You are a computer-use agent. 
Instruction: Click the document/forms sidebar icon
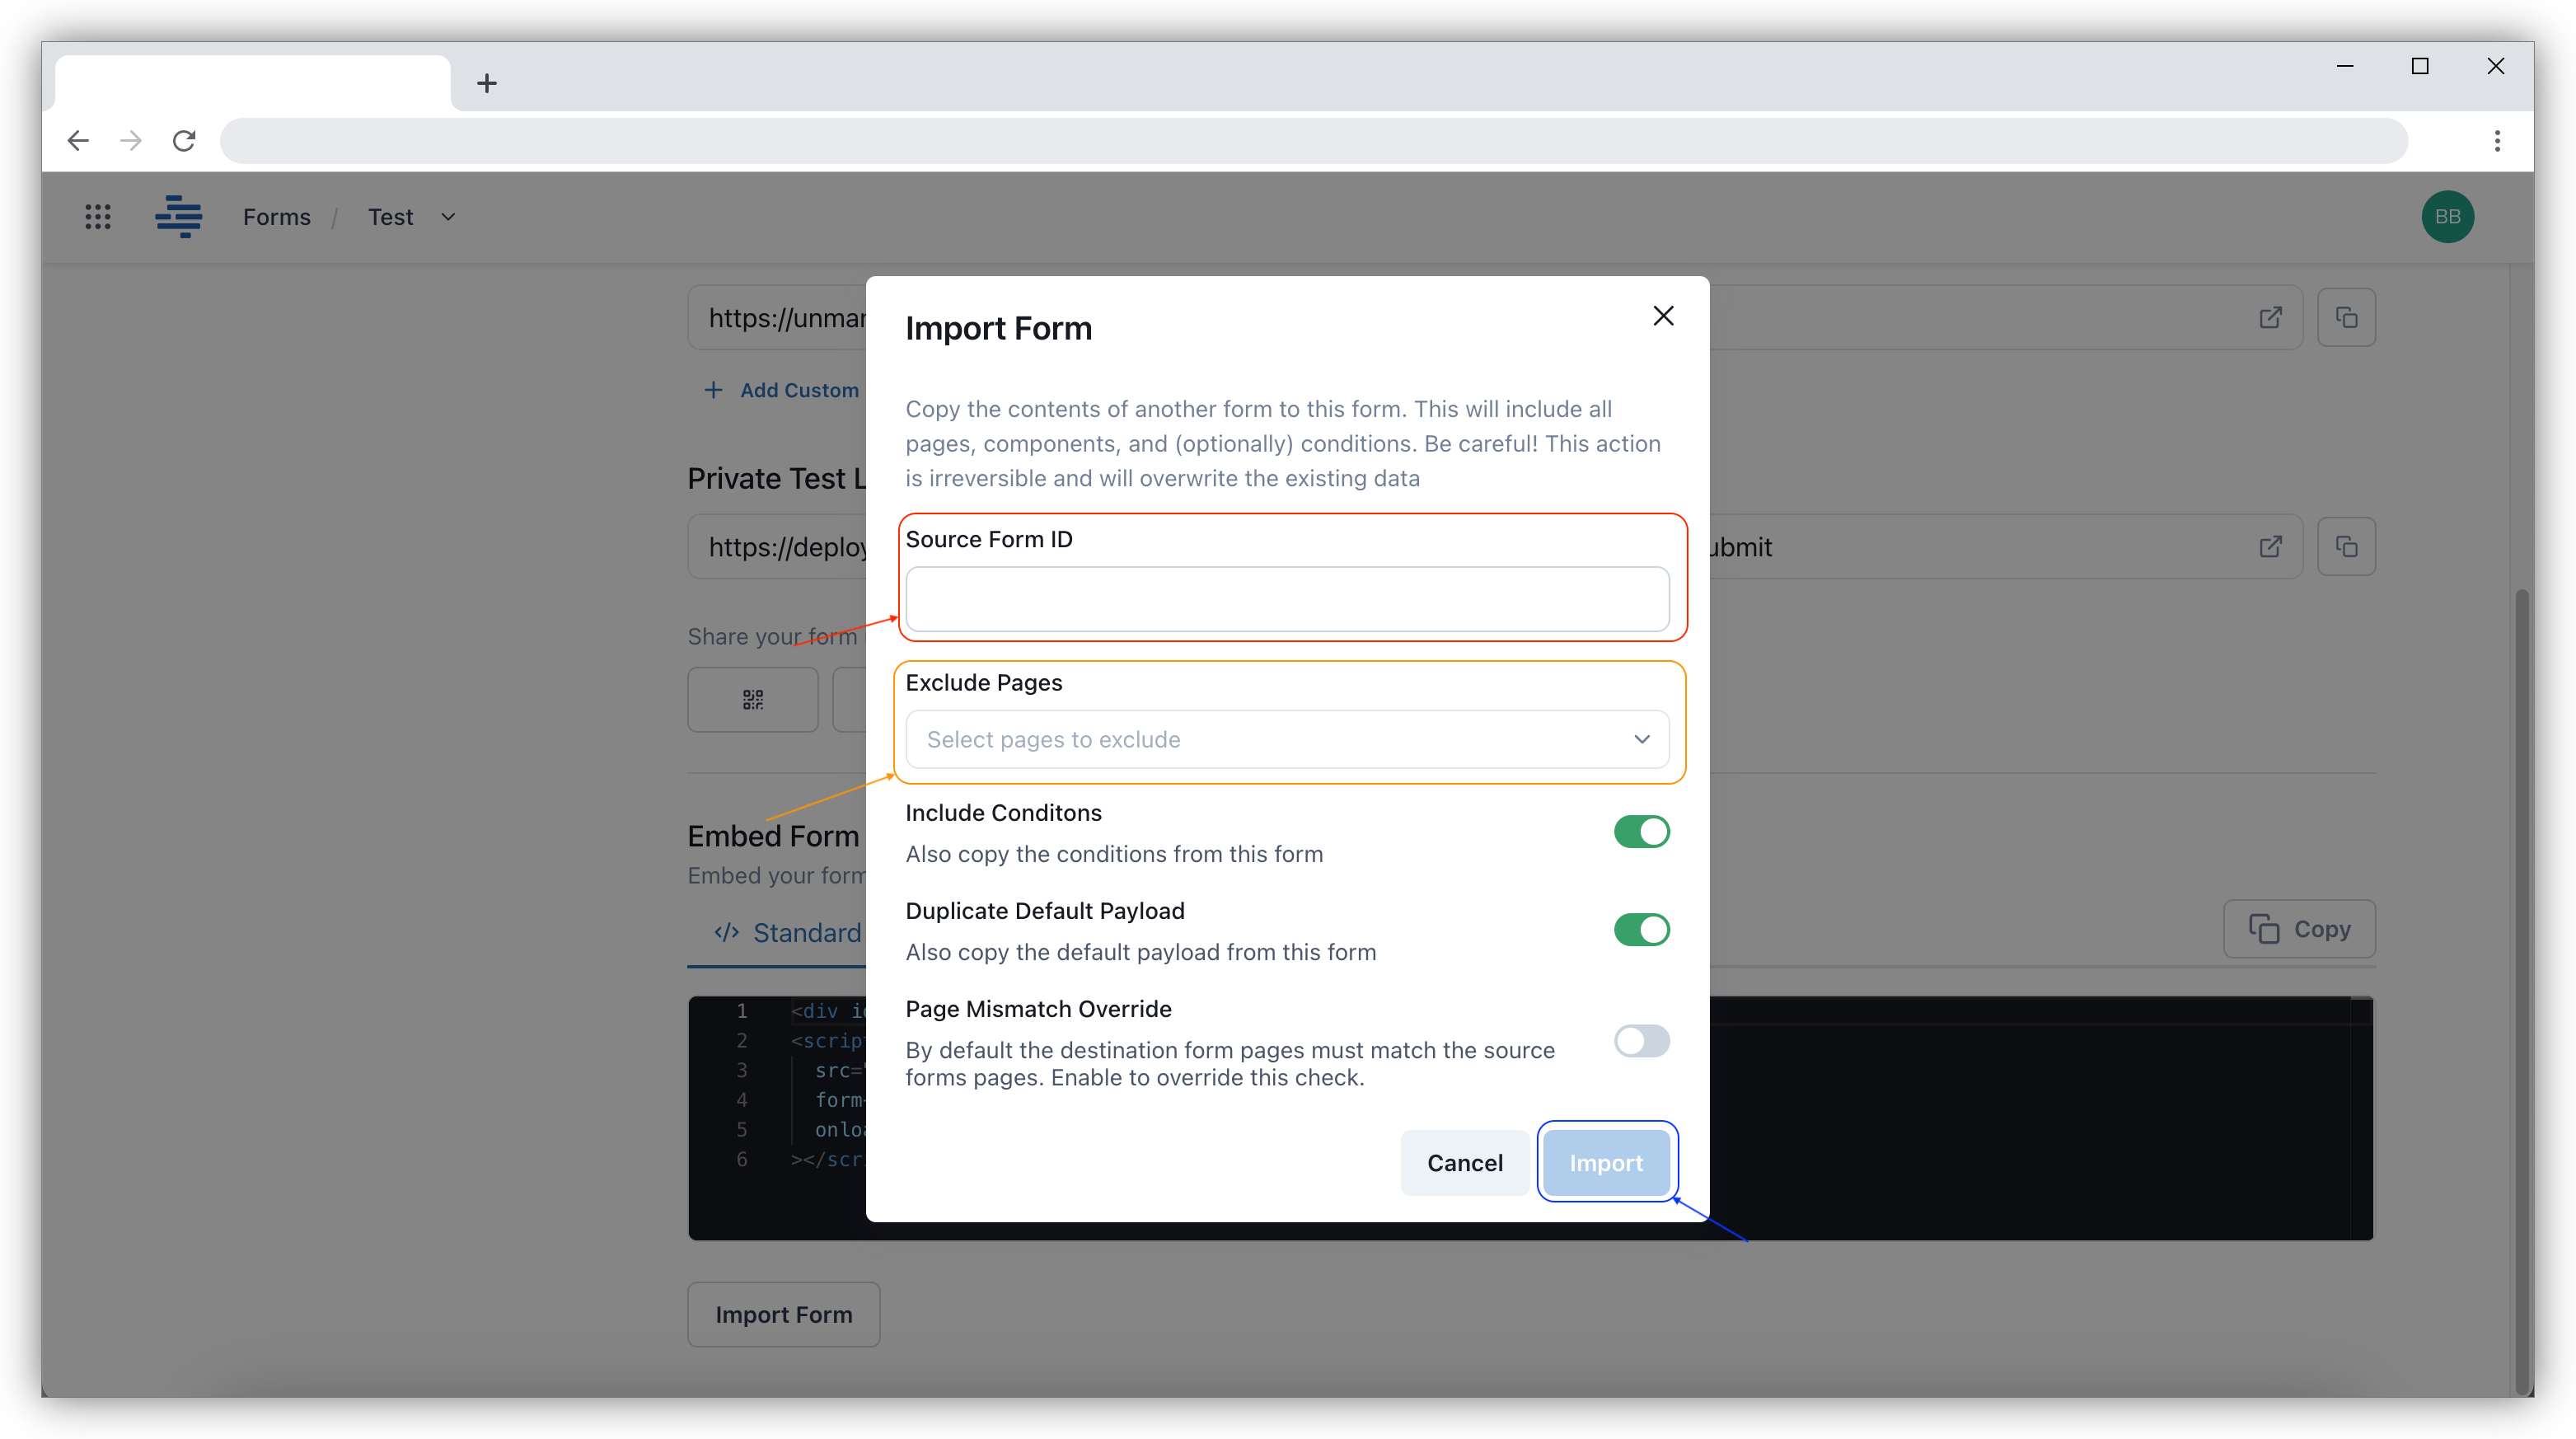coord(177,216)
